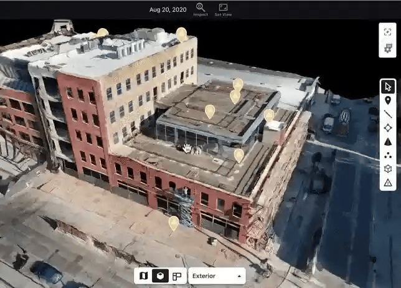401x288 pixels.
Task: Click the fit-to-view frame icon
Action: point(388,32)
